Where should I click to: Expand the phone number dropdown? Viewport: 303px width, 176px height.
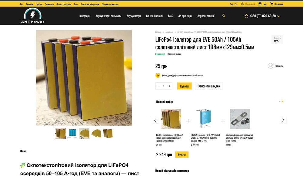coord(278,16)
